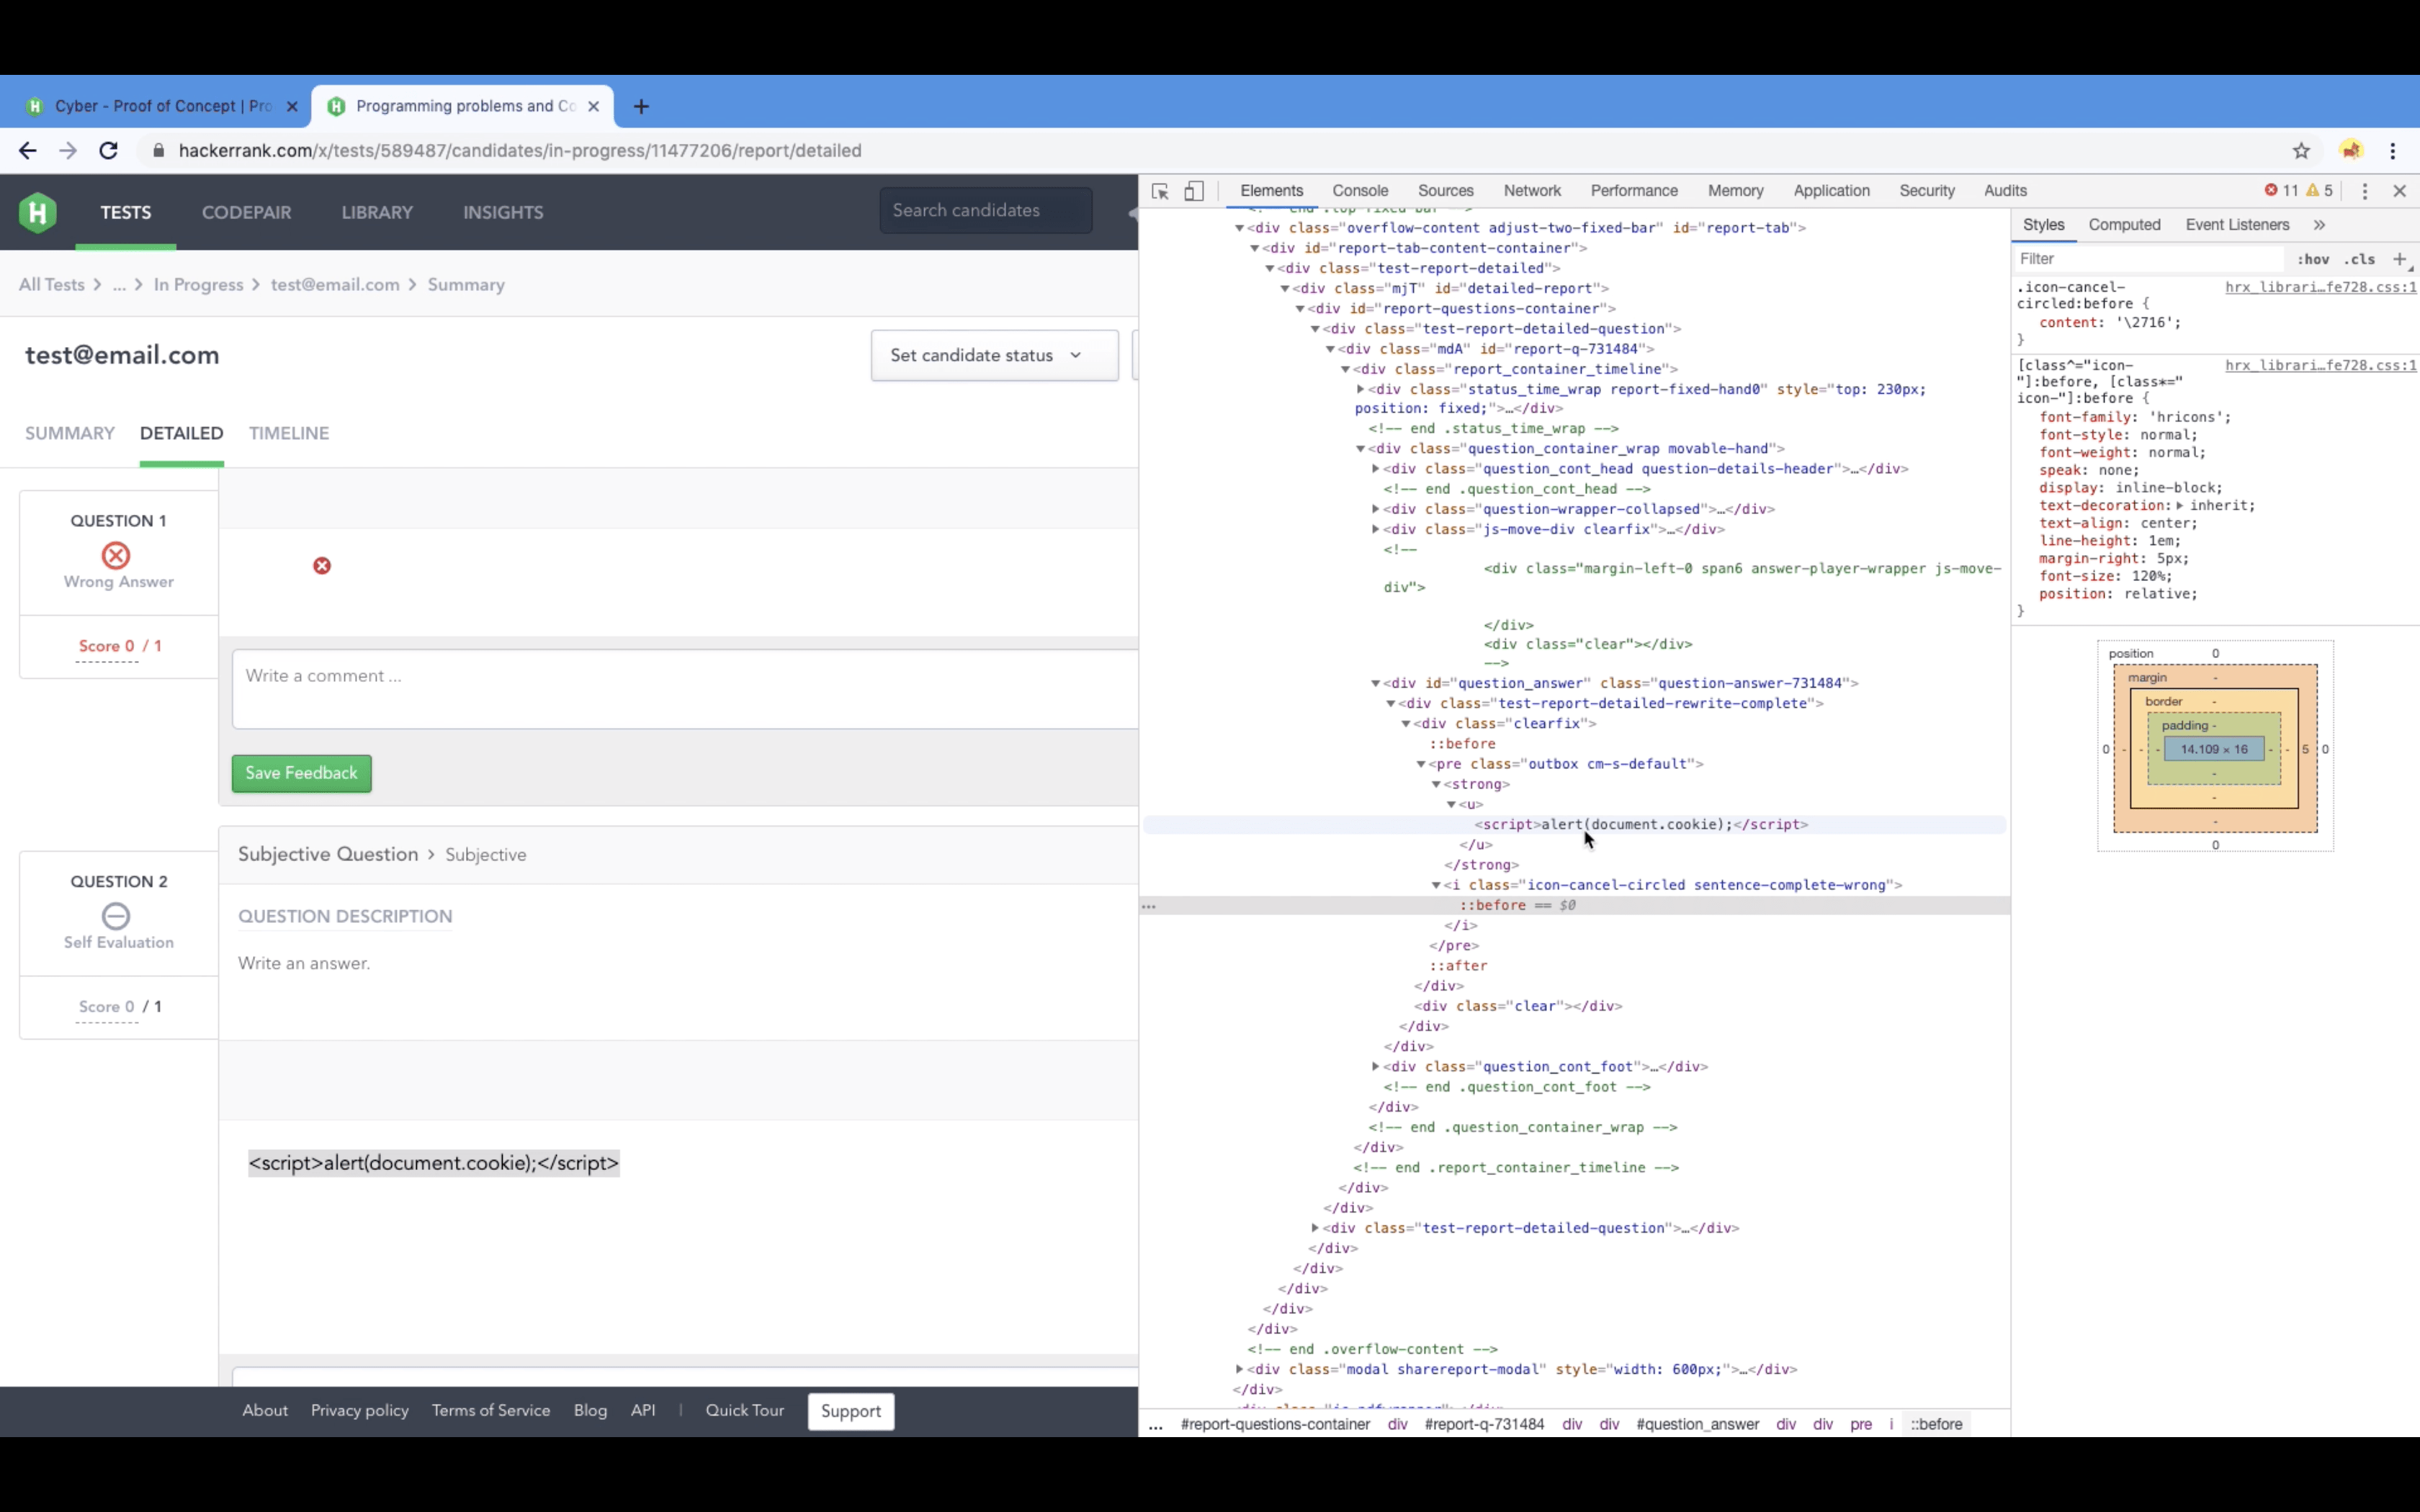
Task: Open the In Progress breadcrumb link
Action: (x=198, y=285)
